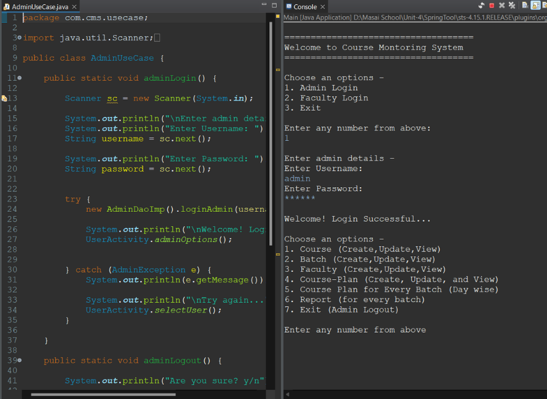Click the masked password asterisks in console
The image size is (547, 399).
pyautogui.click(x=299, y=198)
